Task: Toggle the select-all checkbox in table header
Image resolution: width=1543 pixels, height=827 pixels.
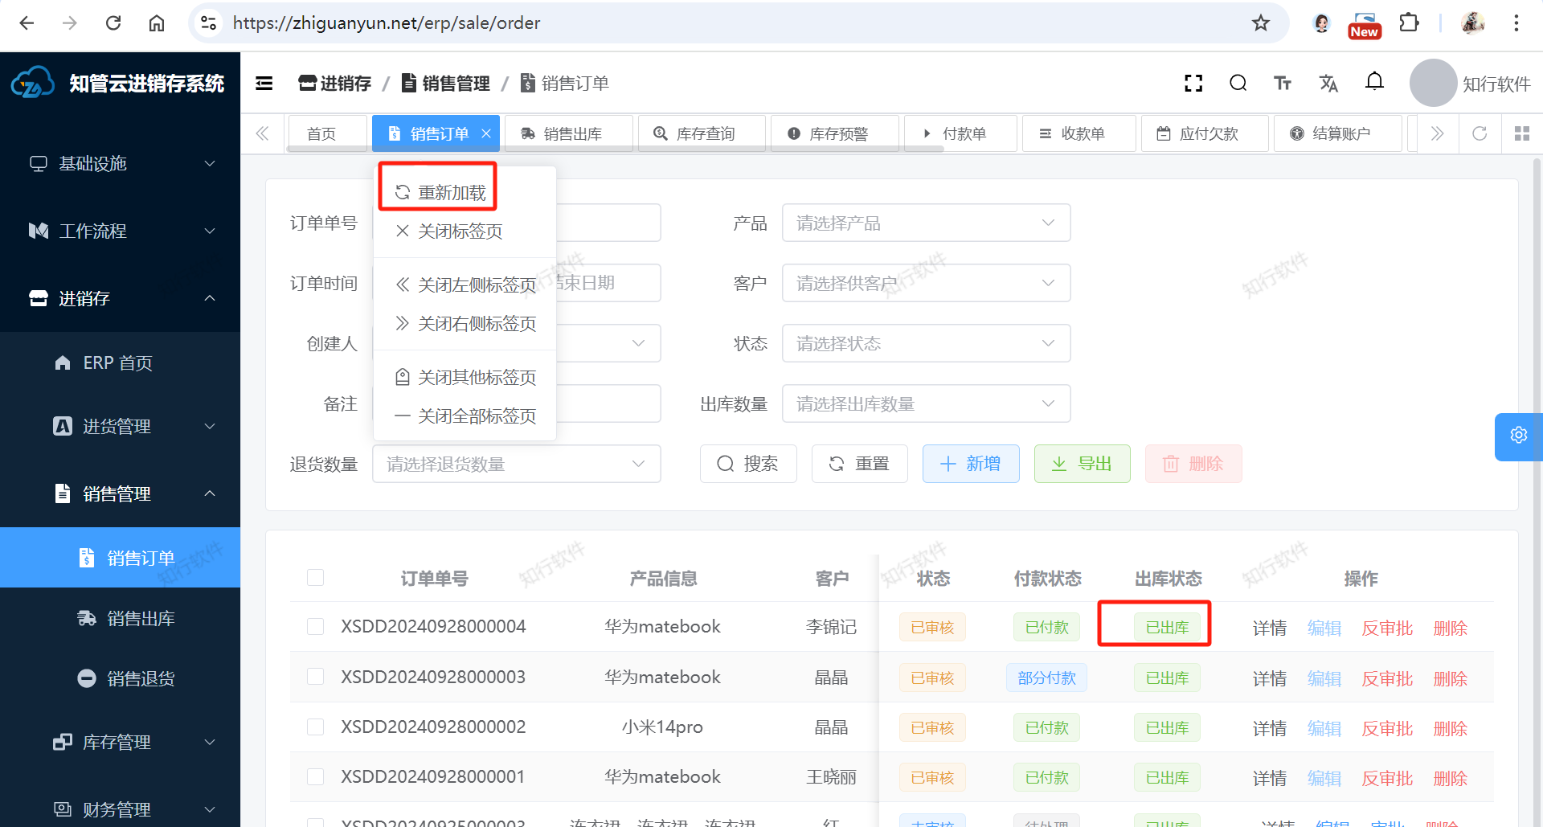Action: pyautogui.click(x=316, y=578)
